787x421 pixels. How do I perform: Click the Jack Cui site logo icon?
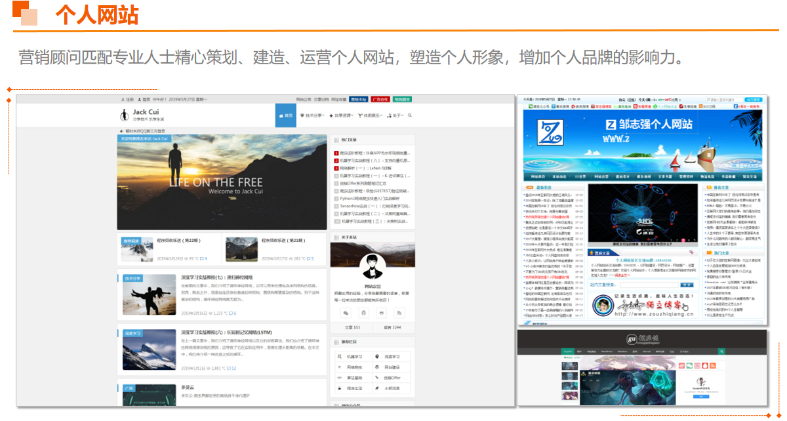[123, 115]
